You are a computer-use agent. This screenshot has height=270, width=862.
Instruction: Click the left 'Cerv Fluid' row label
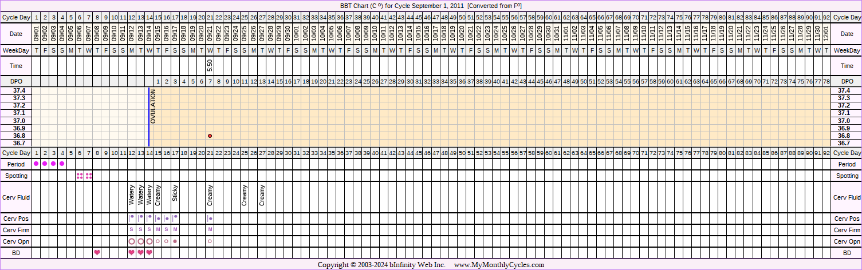pos(16,197)
